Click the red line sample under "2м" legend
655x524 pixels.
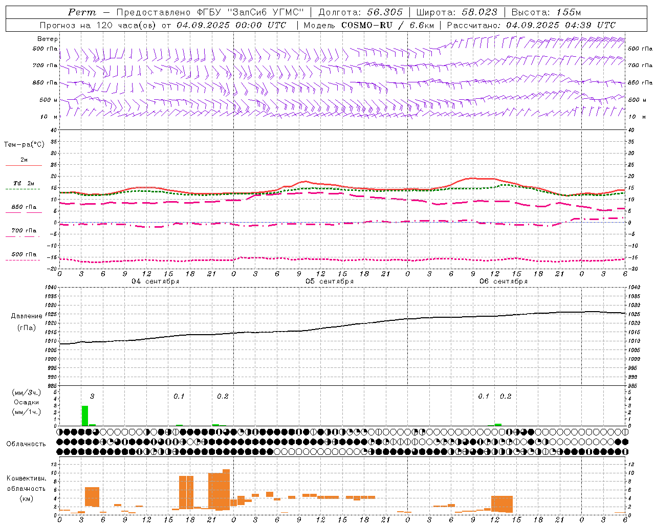tap(24, 166)
